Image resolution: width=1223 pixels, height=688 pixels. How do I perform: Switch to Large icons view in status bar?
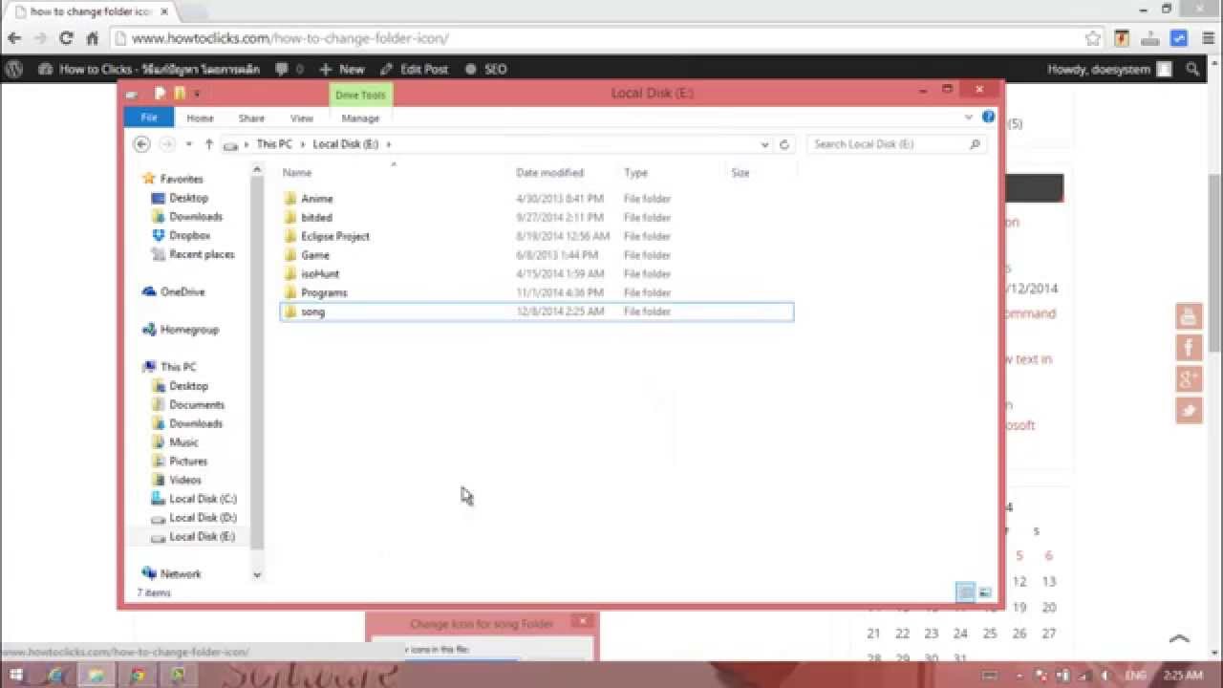click(985, 592)
